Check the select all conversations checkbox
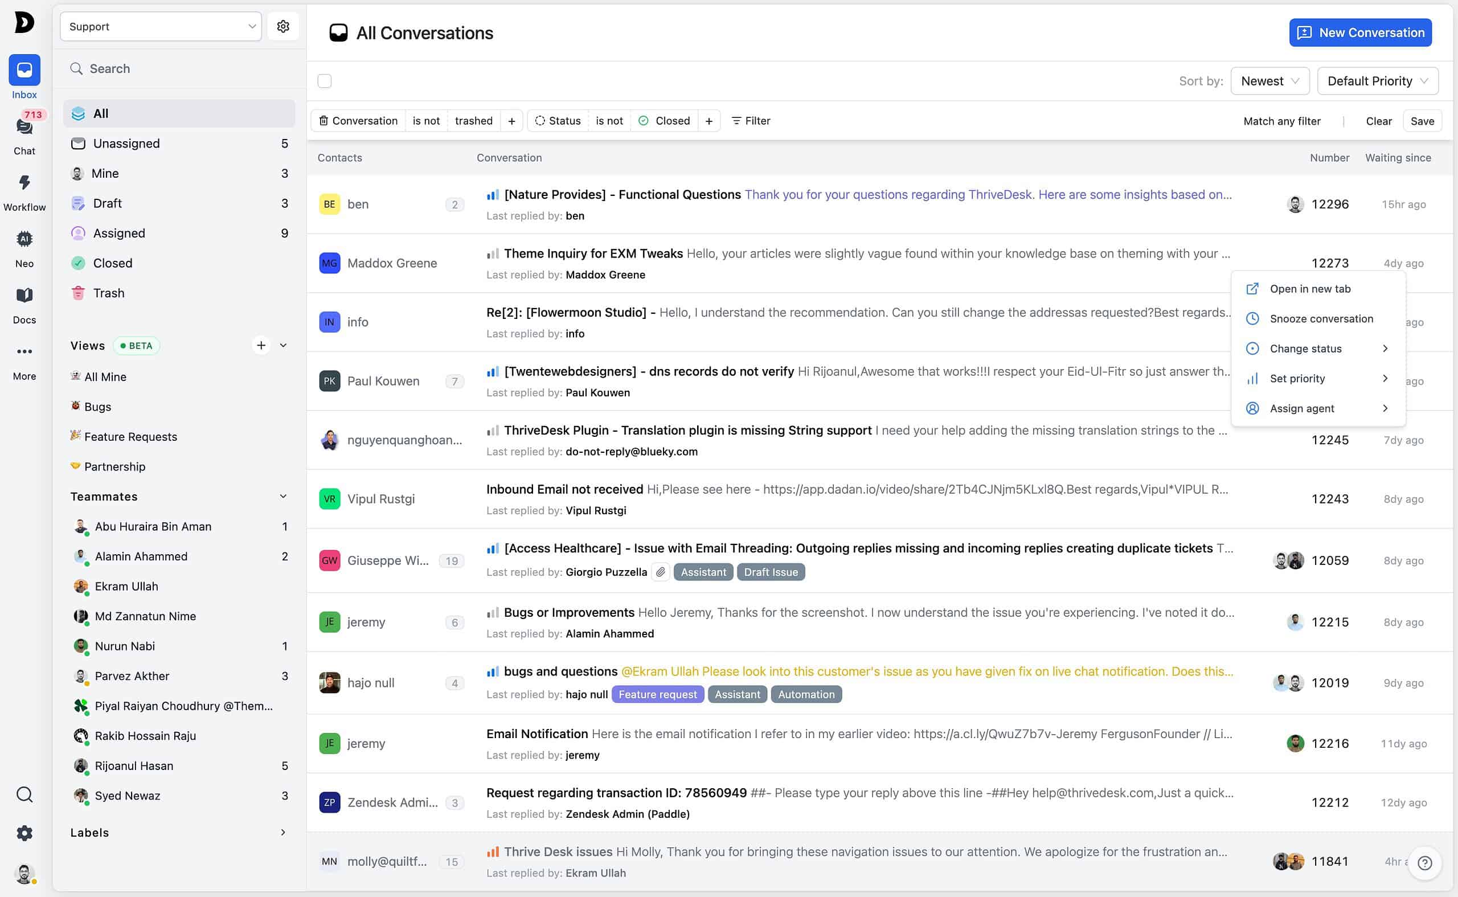 click(325, 81)
